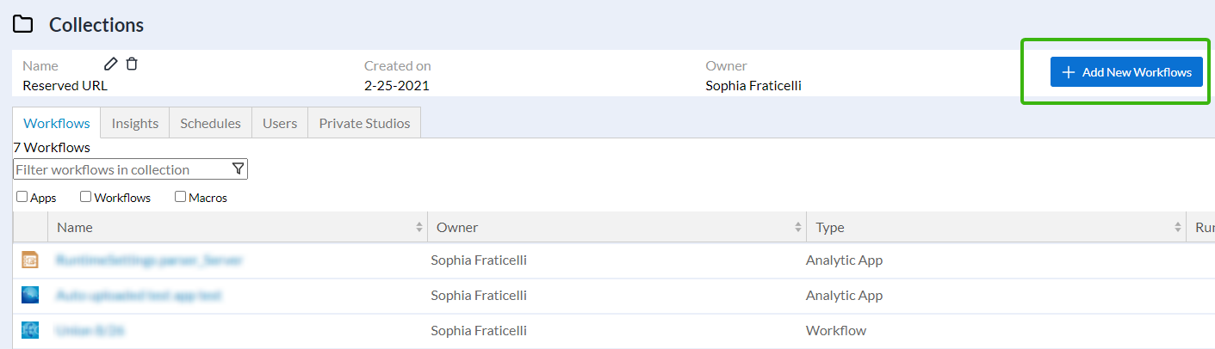Click the filter funnel icon
1215x349 pixels.
(239, 168)
